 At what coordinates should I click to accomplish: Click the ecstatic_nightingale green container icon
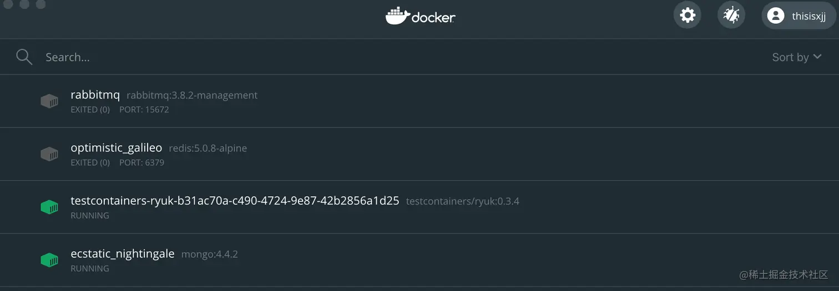coord(49,260)
